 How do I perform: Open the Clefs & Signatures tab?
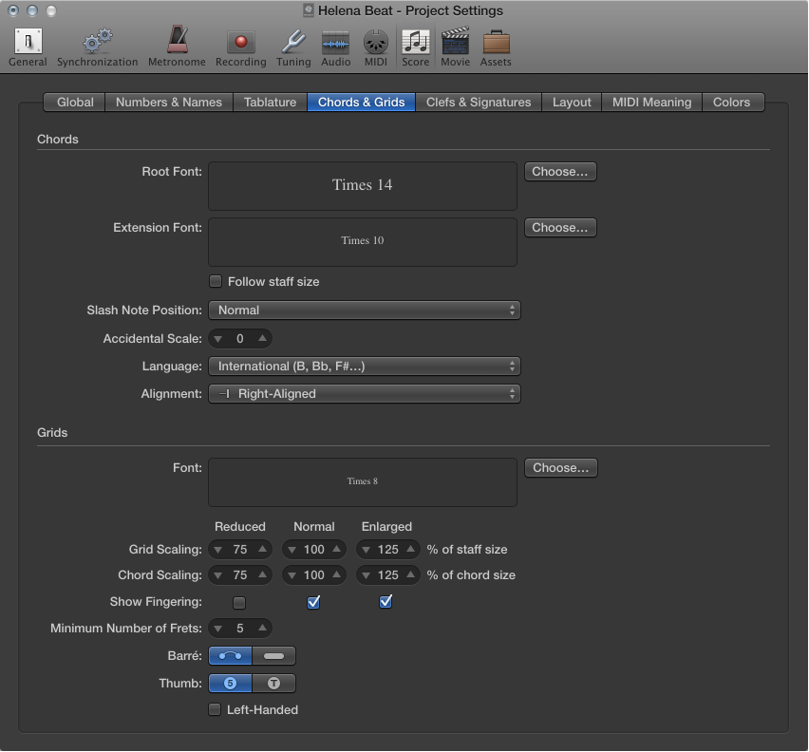pyautogui.click(x=479, y=102)
